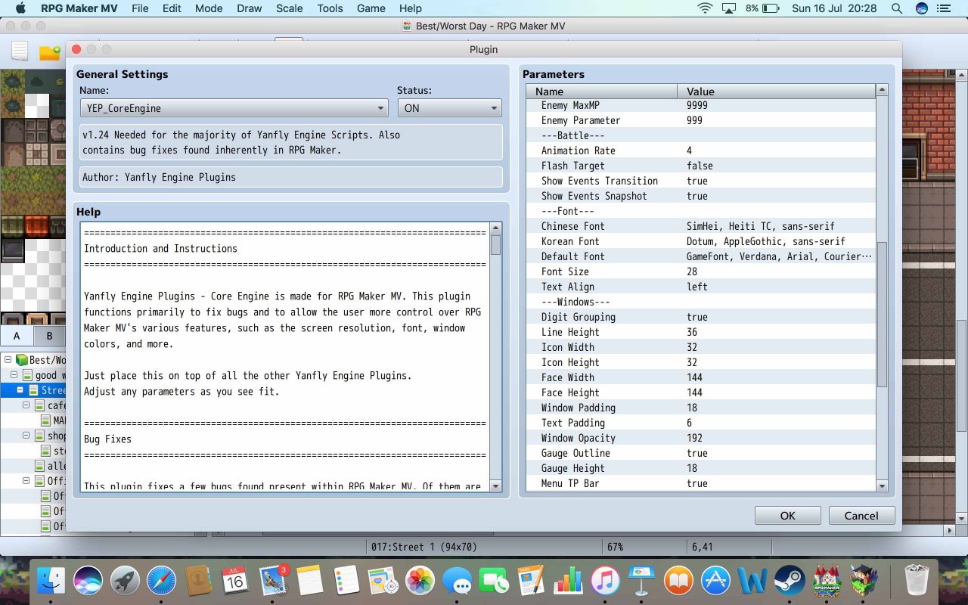Open the Edit menu
Viewport: 968px width, 605px height.
(x=172, y=8)
